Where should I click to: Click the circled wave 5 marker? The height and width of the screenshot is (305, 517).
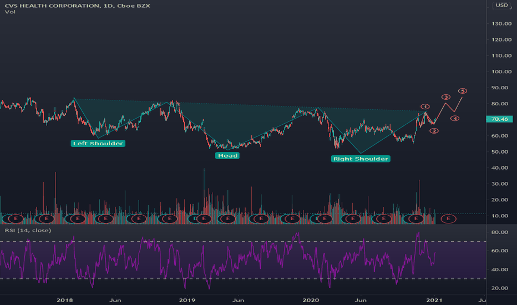point(463,91)
